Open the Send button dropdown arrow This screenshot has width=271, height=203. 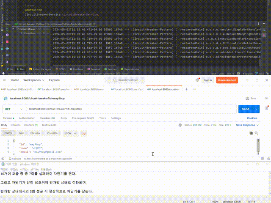(256, 109)
